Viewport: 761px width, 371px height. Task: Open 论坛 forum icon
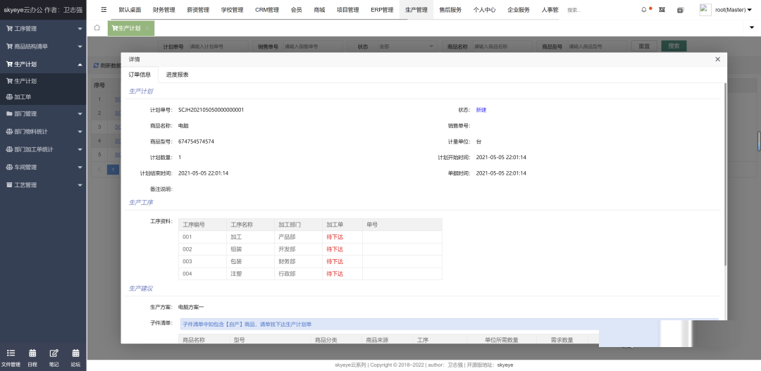[x=75, y=358]
